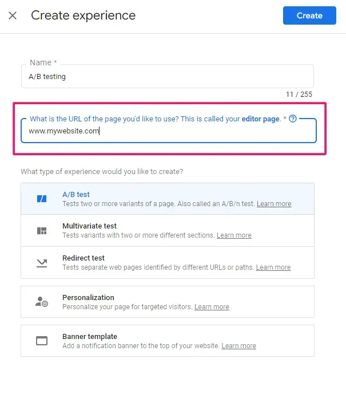346x394 pixels.
Task: Click 'Add a notification banner' description text
Action: (x=141, y=346)
